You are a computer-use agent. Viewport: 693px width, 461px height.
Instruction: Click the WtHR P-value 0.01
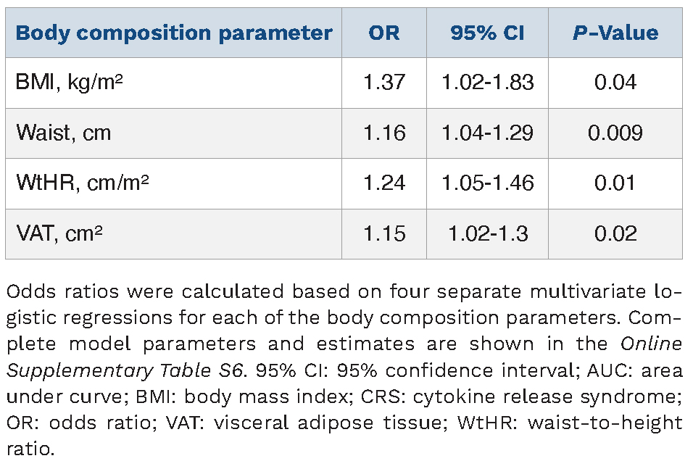[x=615, y=183]
